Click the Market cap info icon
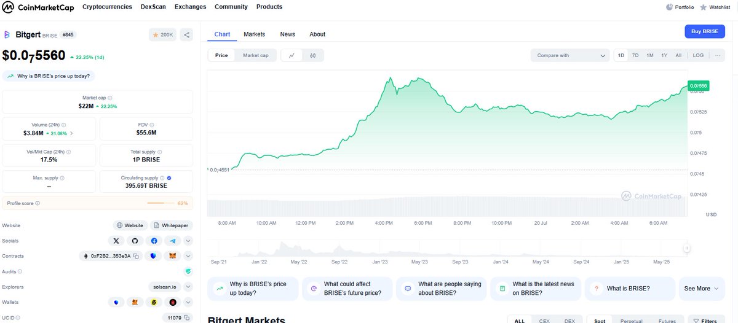 coord(110,98)
